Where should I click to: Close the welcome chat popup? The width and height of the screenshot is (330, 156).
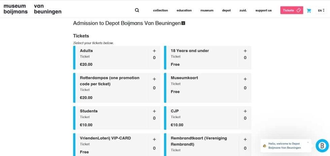click(x=308, y=142)
